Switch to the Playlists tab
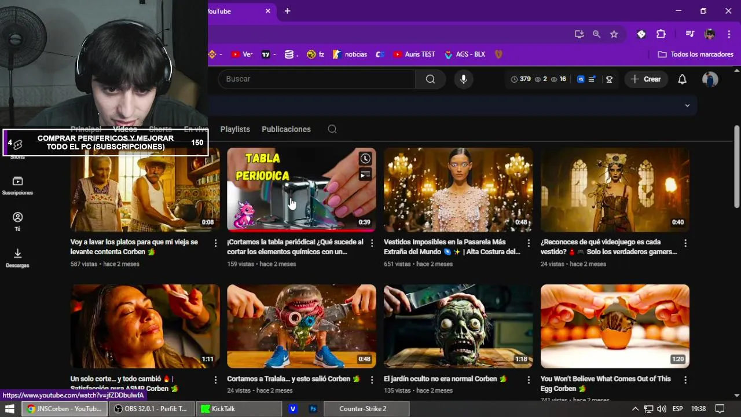The height and width of the screenshot is (417, 741). pyautogui.click(x=235, y=129)
